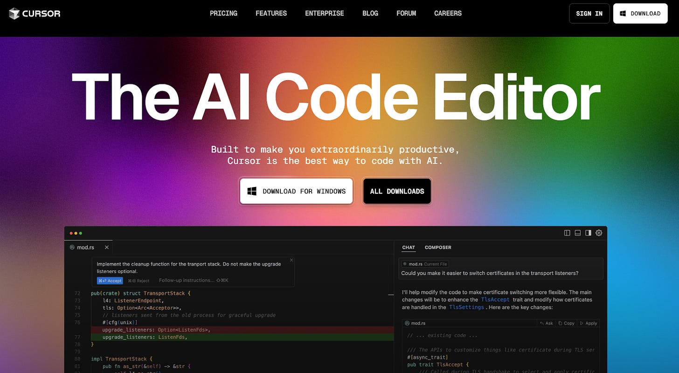The height and width of the screenshot is (373, 679).
Task: Click the 'impl TransportStack' line
Action: (122, 359)
